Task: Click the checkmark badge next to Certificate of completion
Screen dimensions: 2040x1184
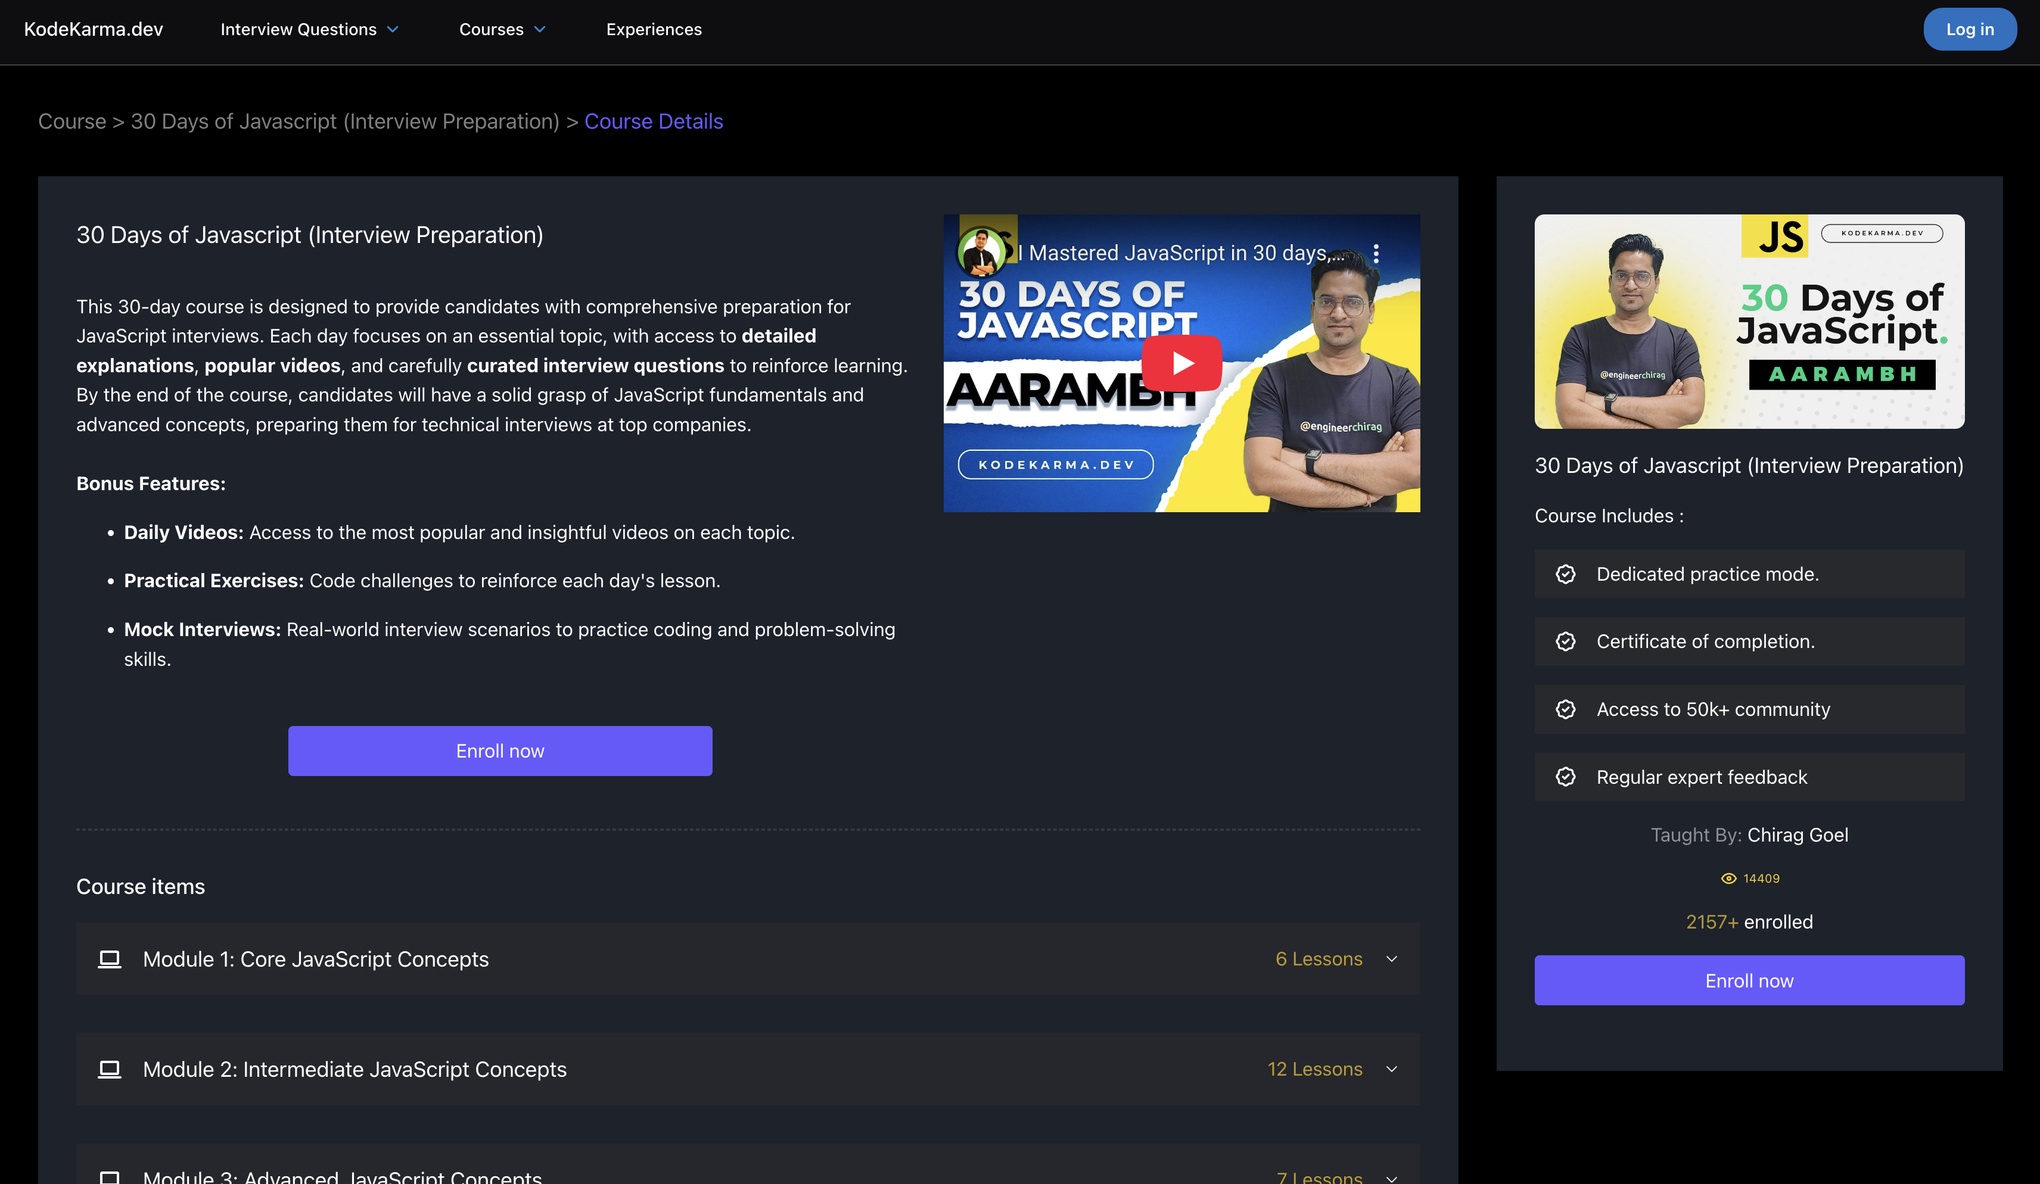Action: [1566, 642]
